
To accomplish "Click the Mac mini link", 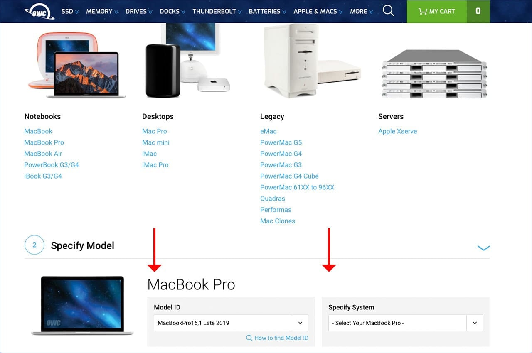I will point(156,142).
